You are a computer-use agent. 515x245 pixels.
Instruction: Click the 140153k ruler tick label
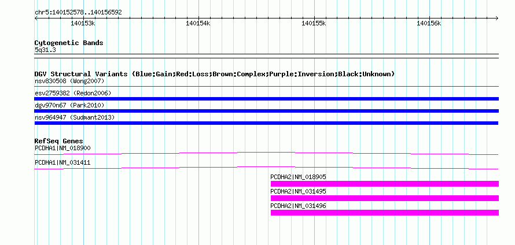click(x=83, y=23)
